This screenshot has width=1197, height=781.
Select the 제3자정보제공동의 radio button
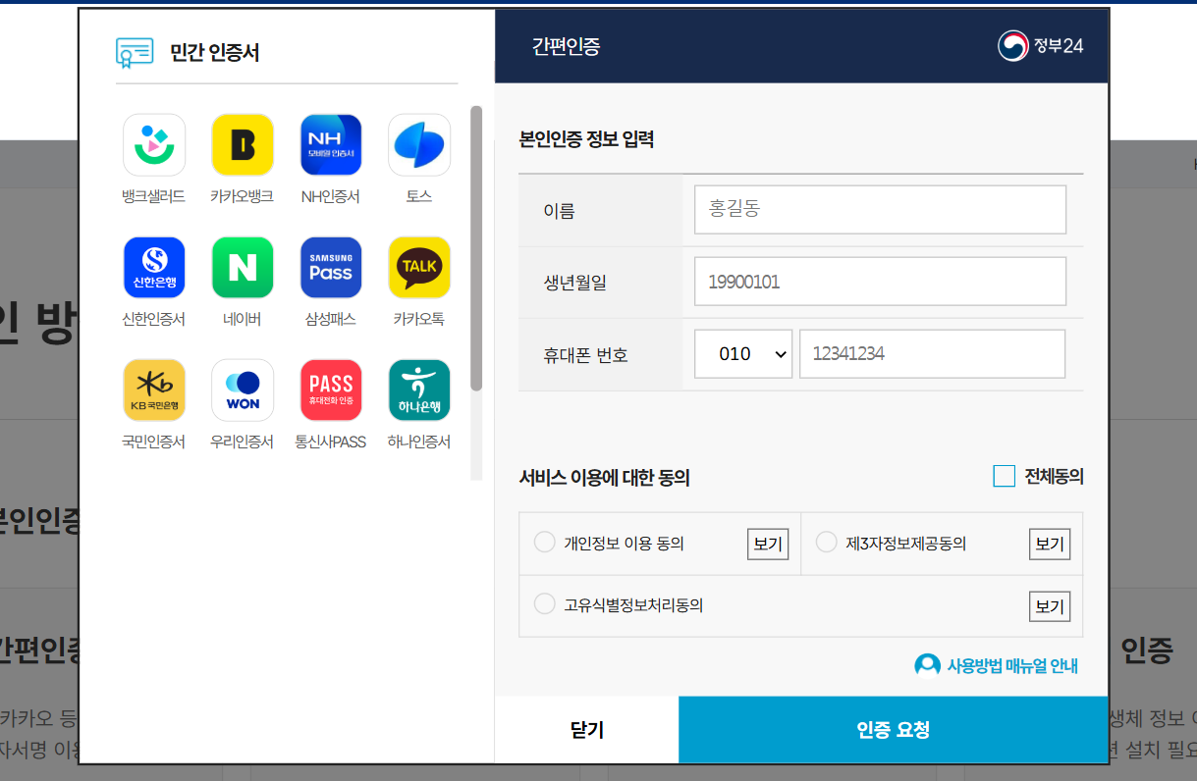coord(827,543)
